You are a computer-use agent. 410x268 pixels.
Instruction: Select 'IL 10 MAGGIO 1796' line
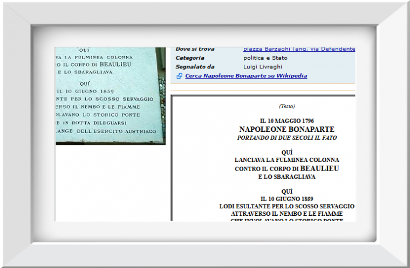(287, 121)
